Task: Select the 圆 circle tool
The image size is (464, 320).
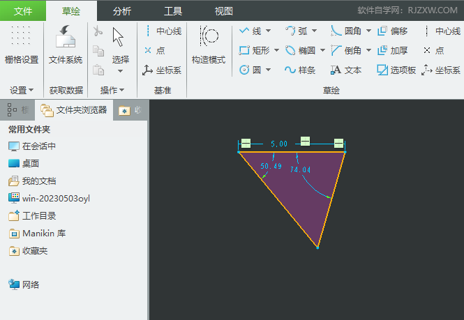Action: (250, 70)
